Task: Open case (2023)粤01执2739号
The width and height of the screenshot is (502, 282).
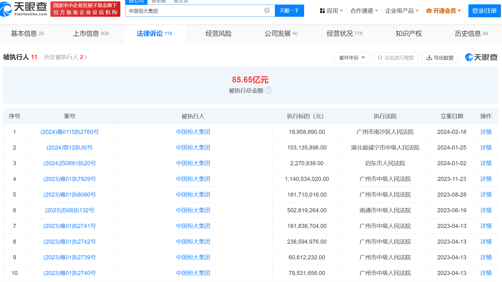Action: click(70, 257)
